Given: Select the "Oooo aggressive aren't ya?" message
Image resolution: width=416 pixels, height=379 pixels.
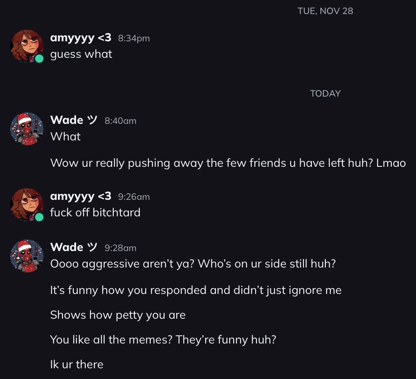Looking at the screenshot, I should point(193,264).
